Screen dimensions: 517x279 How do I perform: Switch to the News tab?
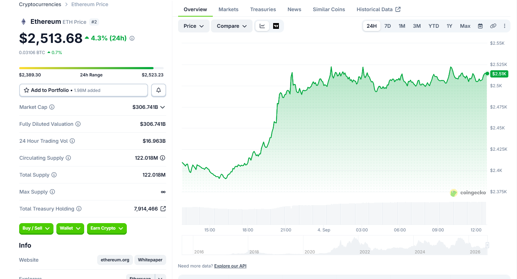point(294,9)
